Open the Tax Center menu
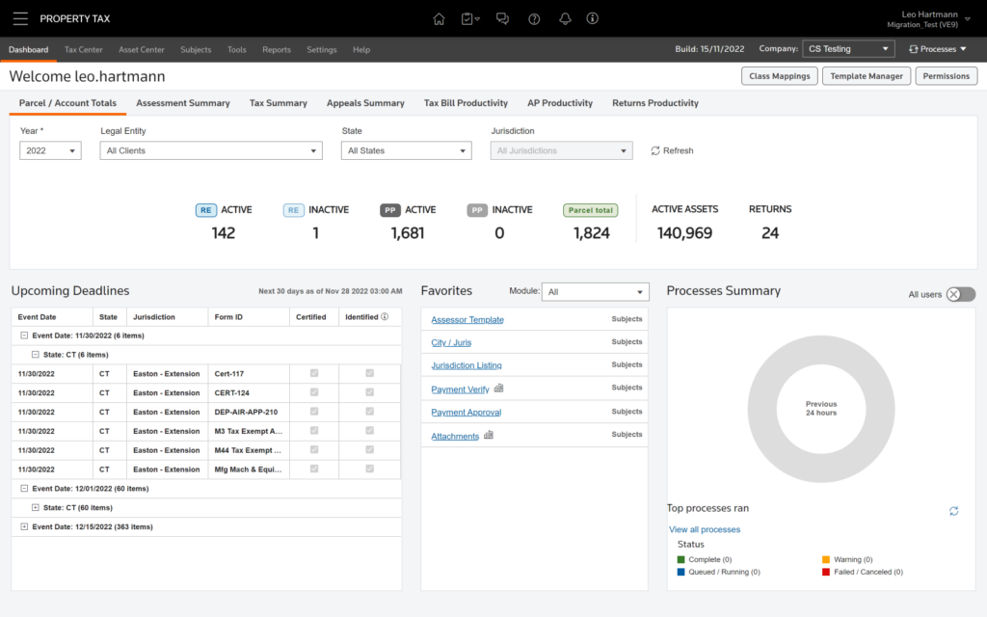The image size is (987, 617). coord(82,49)
